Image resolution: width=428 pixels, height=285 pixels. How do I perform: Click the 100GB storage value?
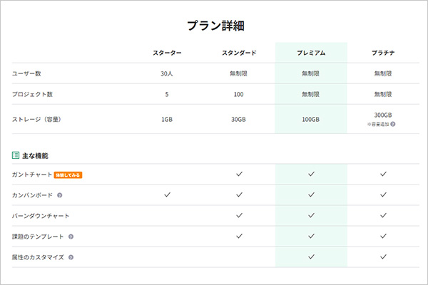[310, 120]
